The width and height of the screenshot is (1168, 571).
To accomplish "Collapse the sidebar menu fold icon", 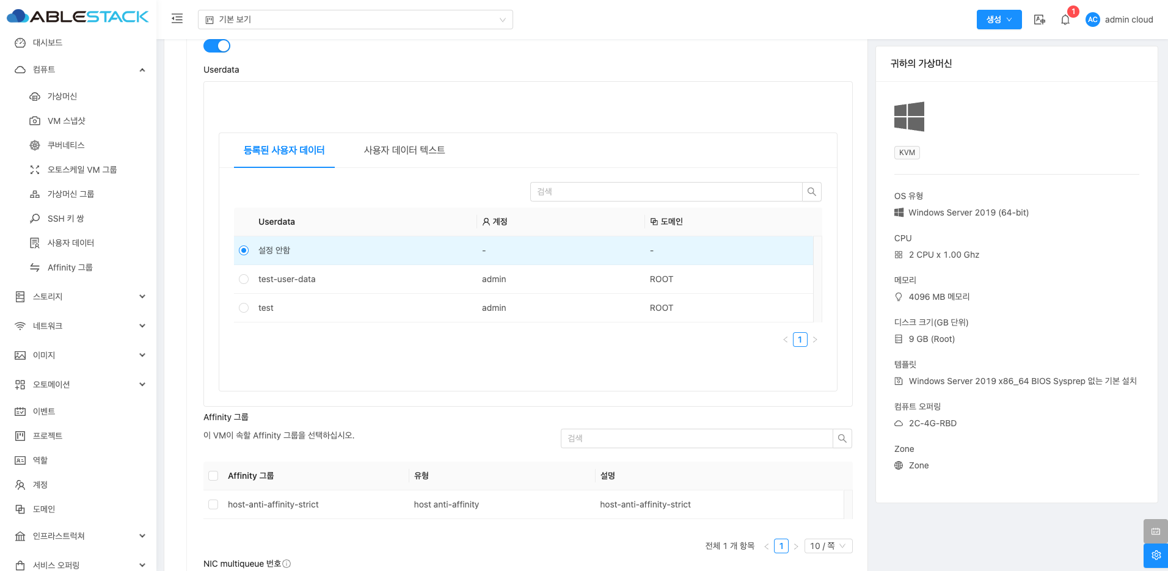I will (x=177, y=19).
